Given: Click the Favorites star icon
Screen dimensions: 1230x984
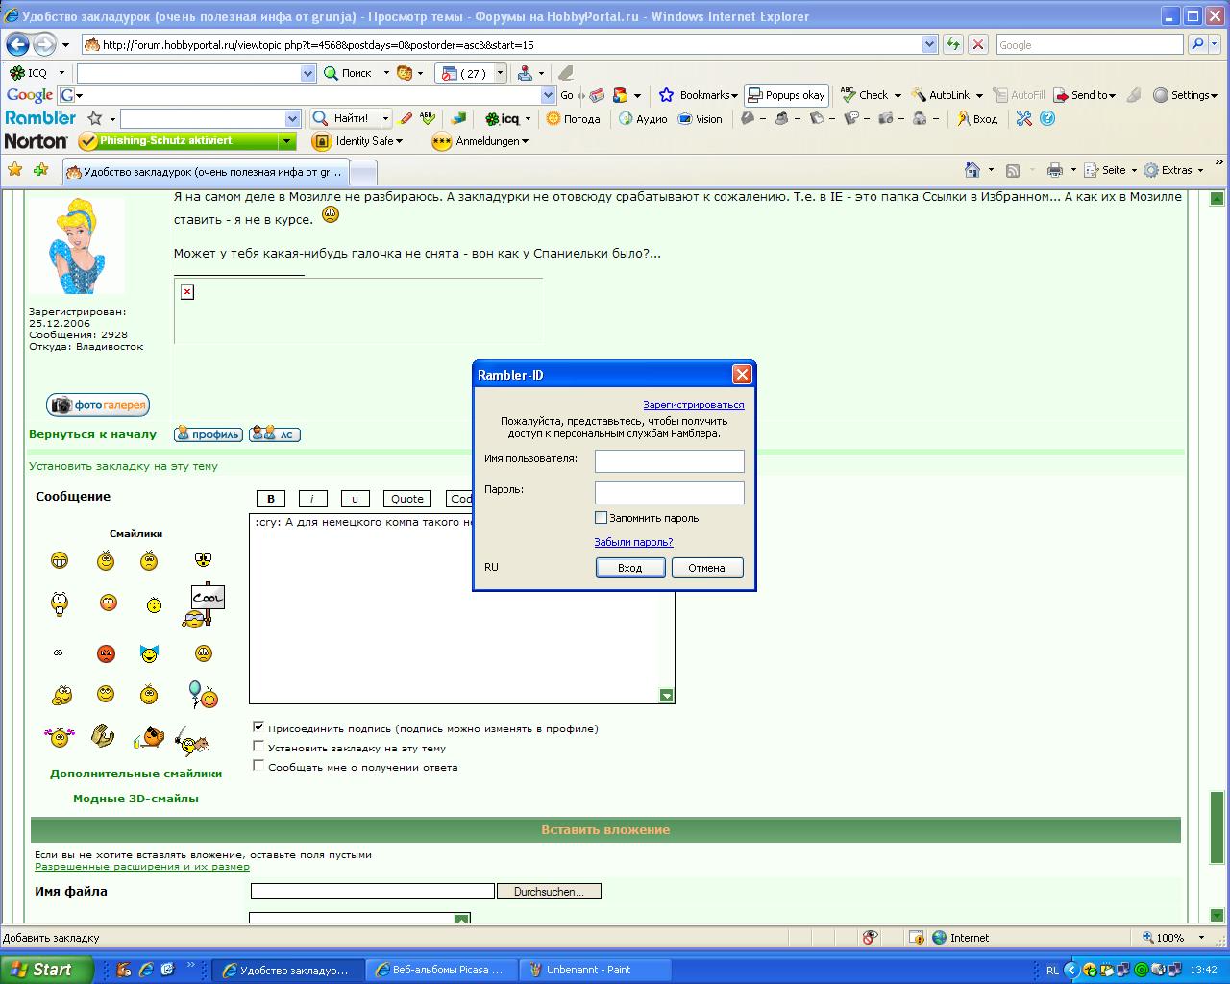Looking at the screenshot, I should [x=14, y=170].
